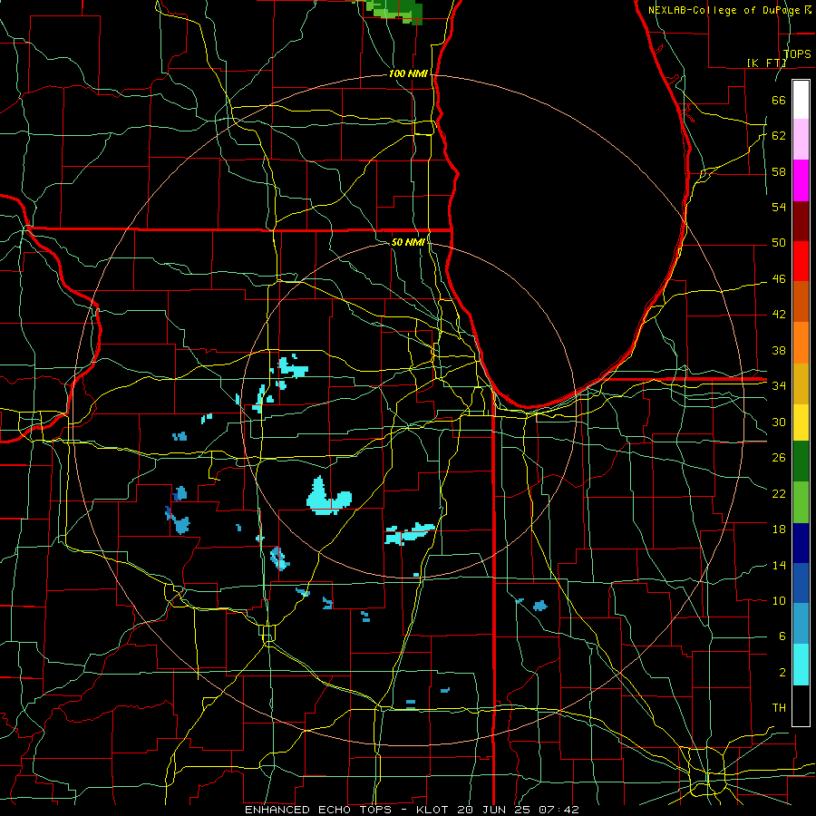Click the largest cyan echo blob inside the 50 NMI ring
The height and width of the screenshot is (816, 816).
coord(328,498)
